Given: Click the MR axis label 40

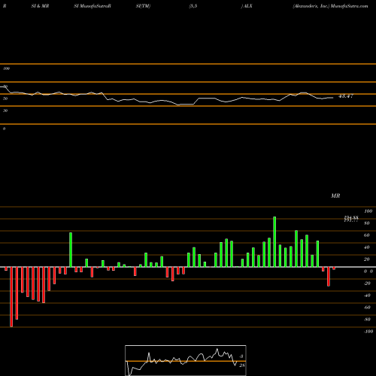Looking at the screenshot, I should tap(367, 247).
